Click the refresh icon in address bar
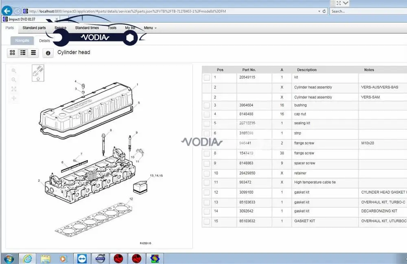 [324, 11]
